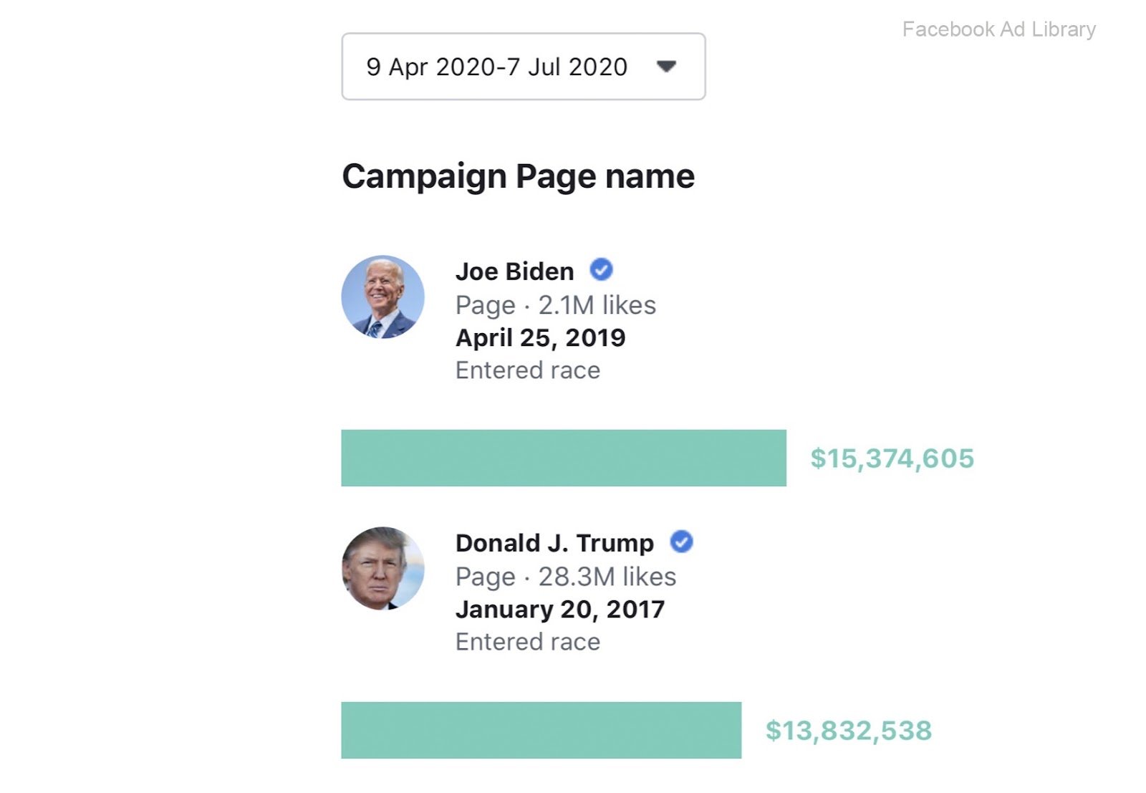1146x793 pixels.
Task: Click the Entered race label under Biden
Action: (528, 370)
